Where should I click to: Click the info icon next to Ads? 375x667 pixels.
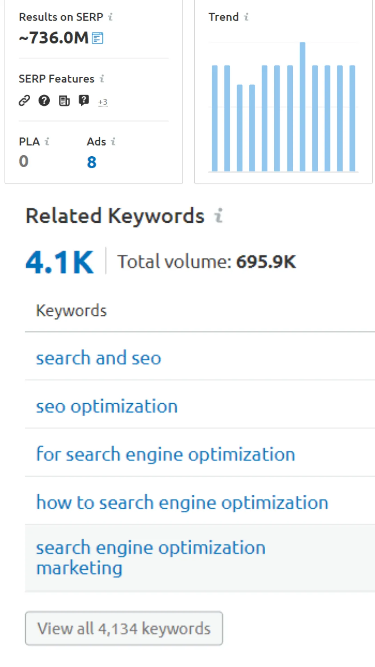pos(113,141)
